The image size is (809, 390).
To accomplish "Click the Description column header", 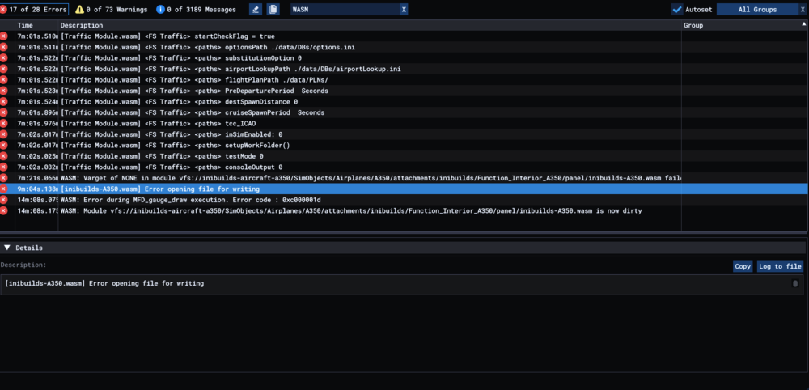I will (82, 25).
